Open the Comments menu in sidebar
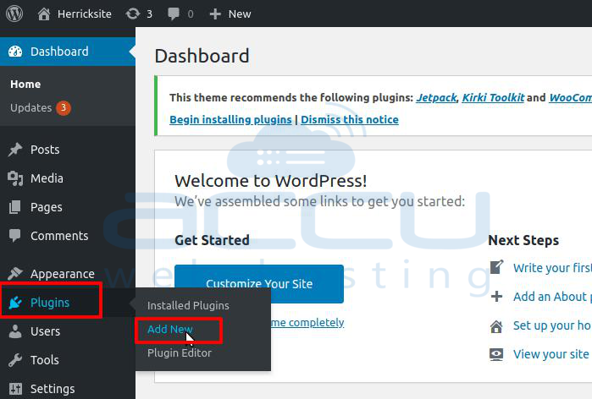Viewport: 592px width, 399px height. 59,236
